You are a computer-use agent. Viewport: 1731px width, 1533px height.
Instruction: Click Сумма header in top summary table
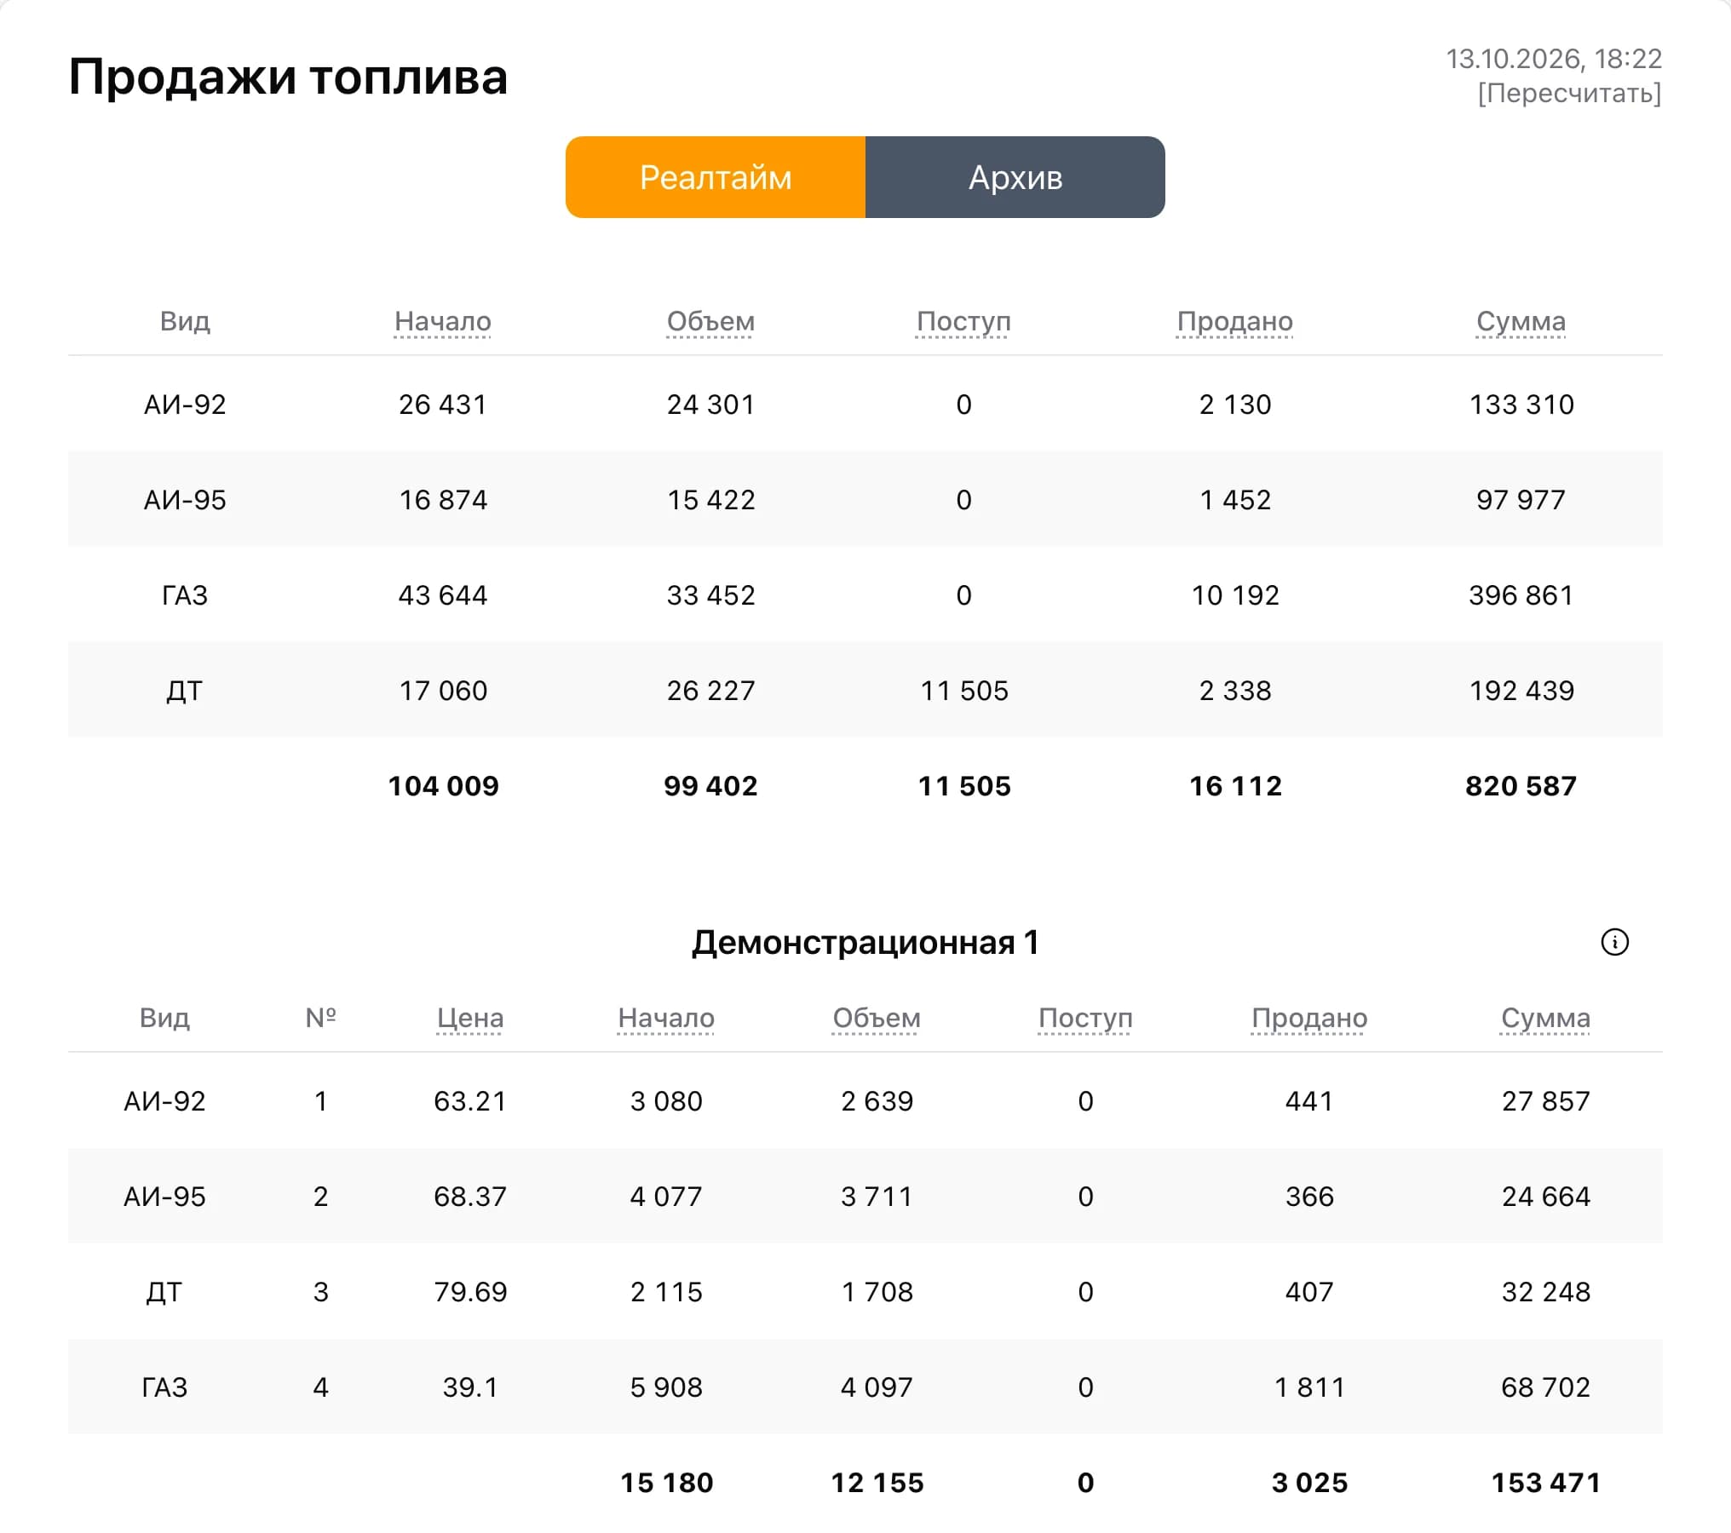[1521, 321]
